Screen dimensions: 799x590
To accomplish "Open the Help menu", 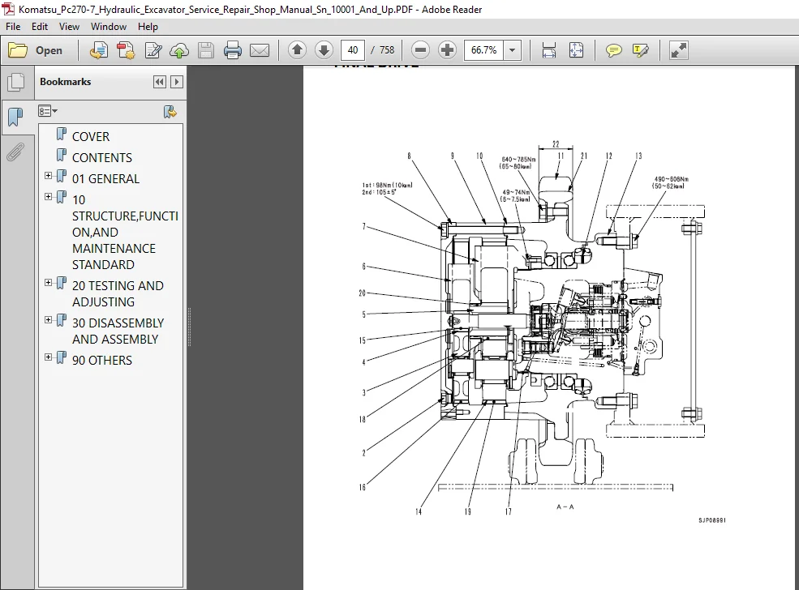I will [148, 27].
